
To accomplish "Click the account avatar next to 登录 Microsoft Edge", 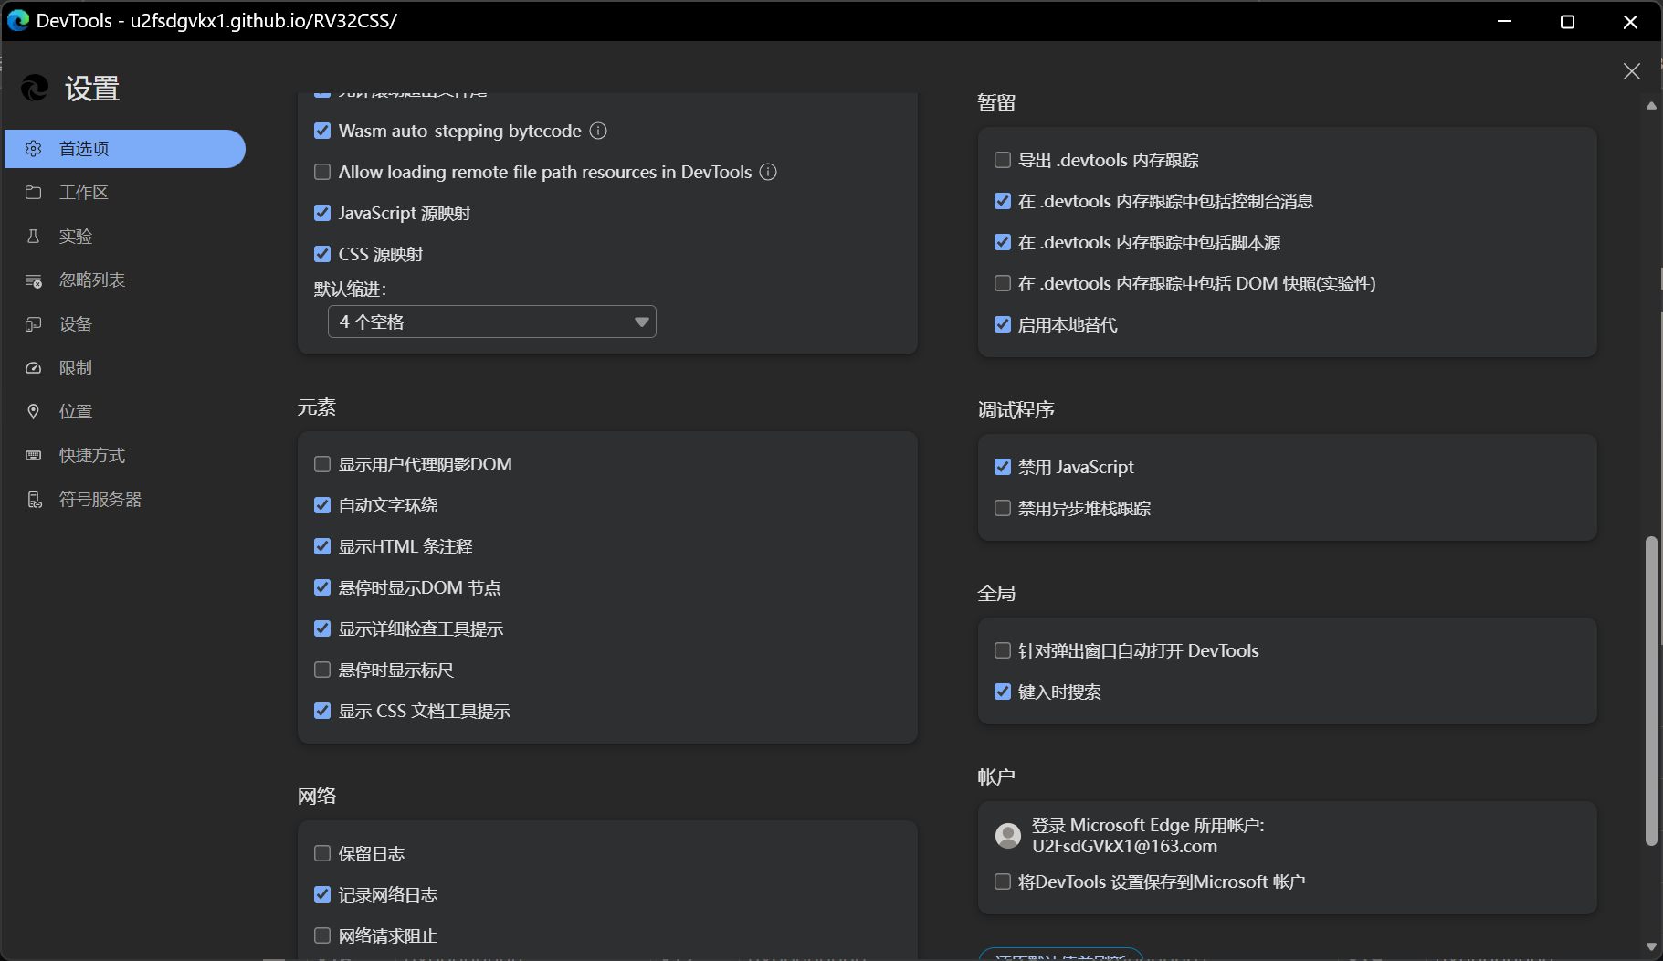I will click(1008, 835).
